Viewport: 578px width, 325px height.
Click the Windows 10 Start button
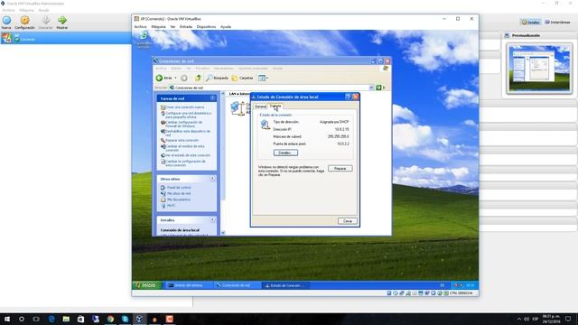[x=7, y=319]
